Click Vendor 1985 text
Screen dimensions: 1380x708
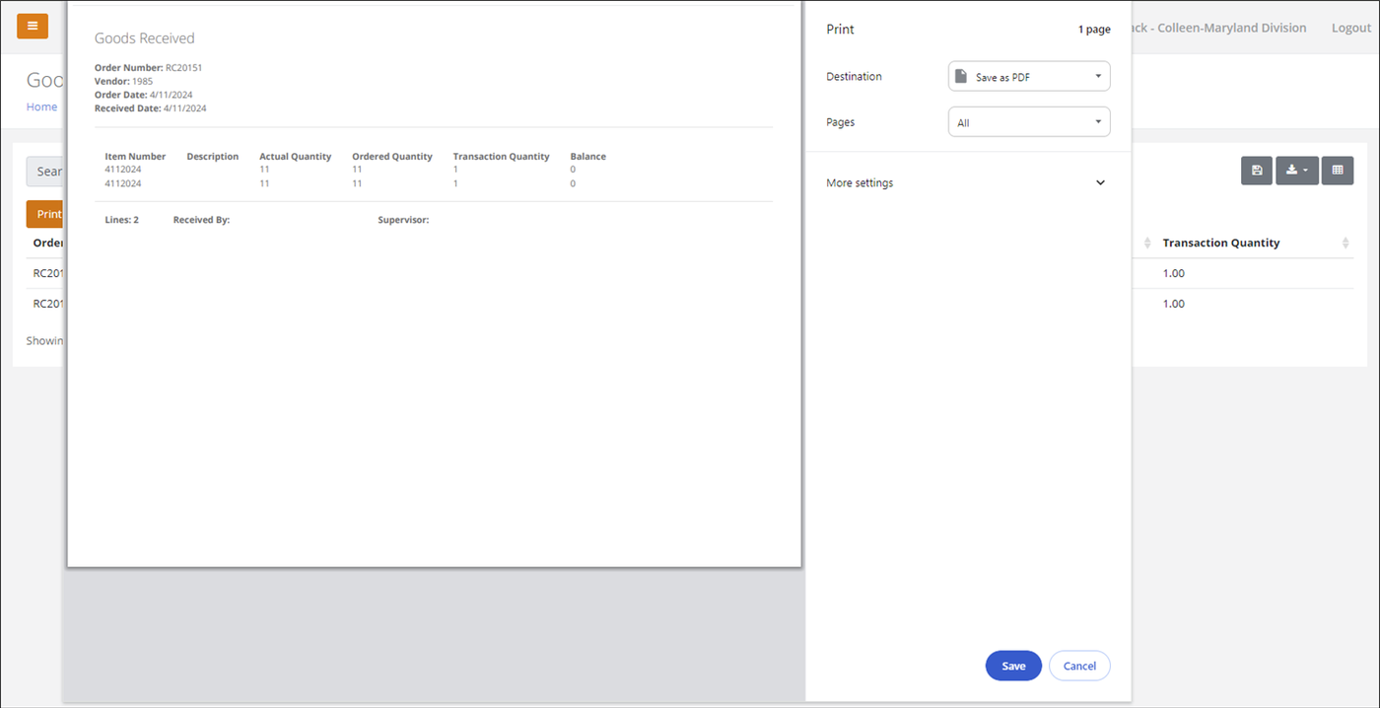(x=123, y=81)
